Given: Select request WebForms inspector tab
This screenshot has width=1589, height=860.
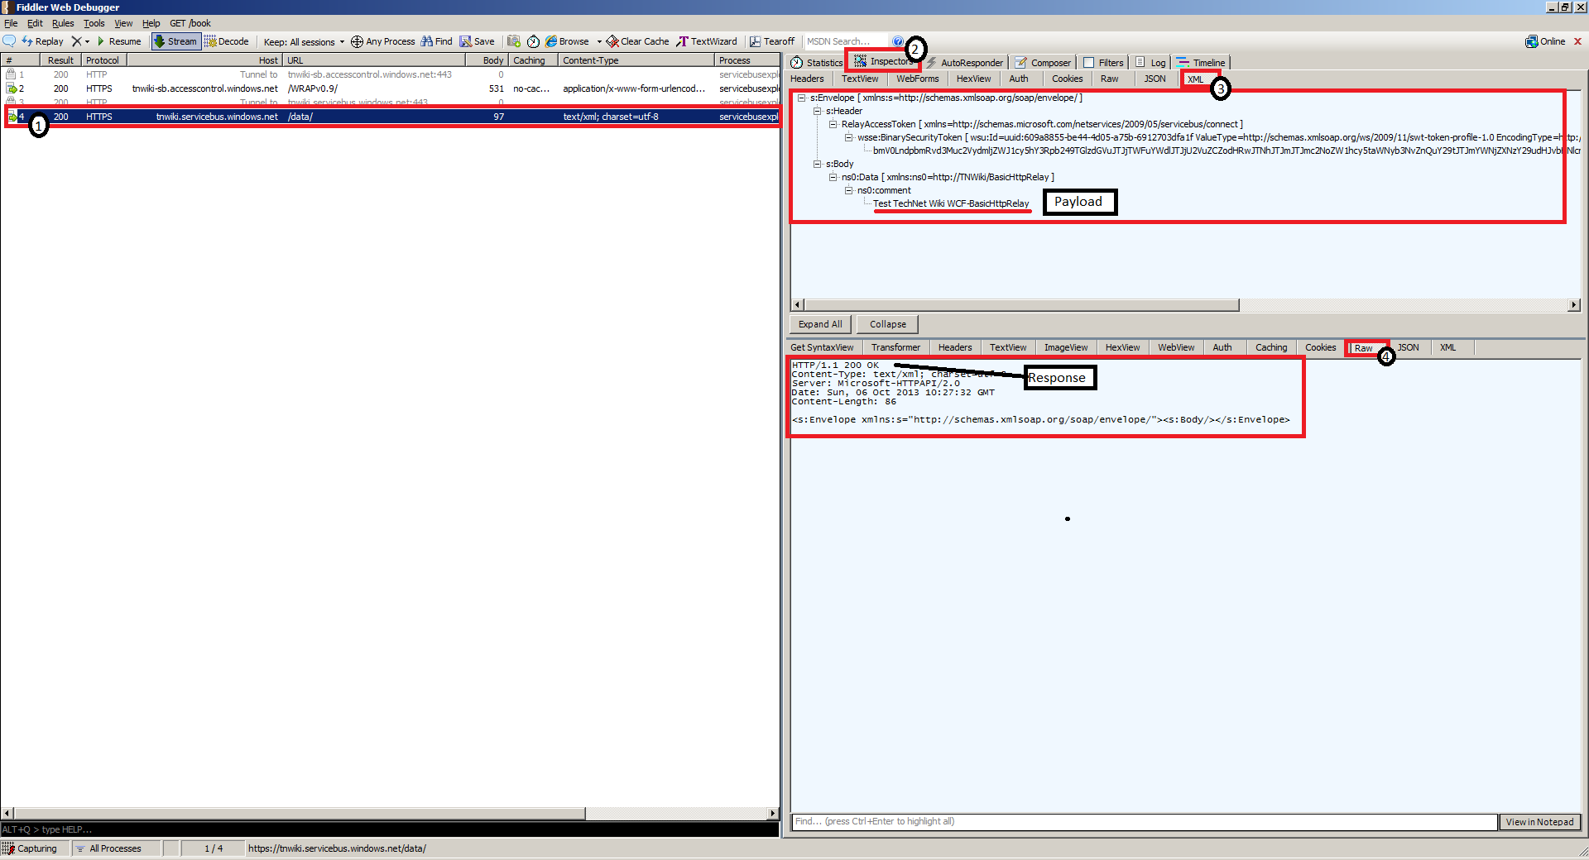Looking at the screenshot, I should pyautogui.click(x=917, y=79).
